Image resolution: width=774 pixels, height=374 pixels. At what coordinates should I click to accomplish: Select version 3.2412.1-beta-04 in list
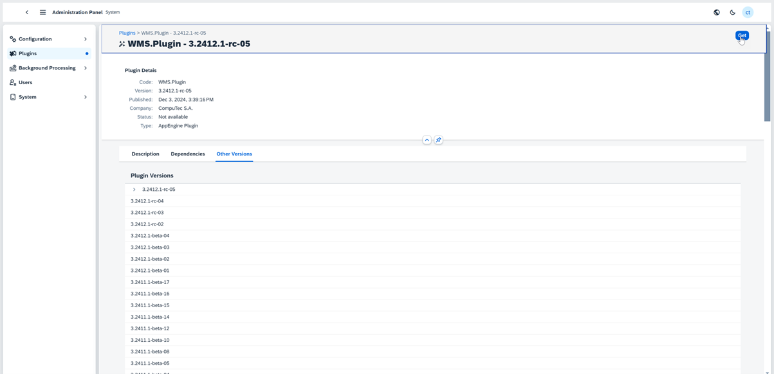coord(150,236)
